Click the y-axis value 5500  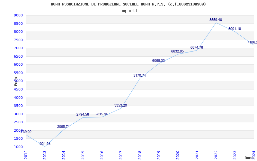click(x=18, y=73)
